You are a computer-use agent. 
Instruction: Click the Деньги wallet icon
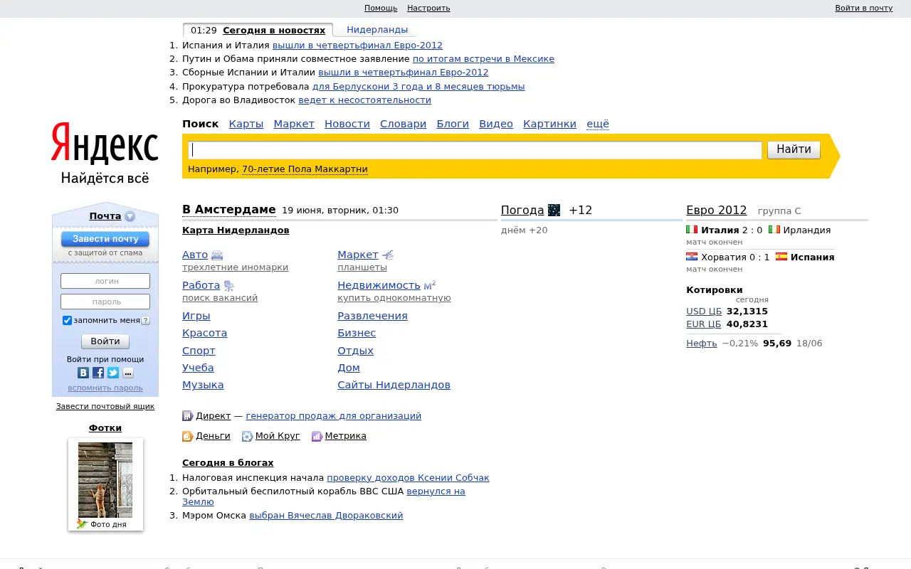[188, 436]
